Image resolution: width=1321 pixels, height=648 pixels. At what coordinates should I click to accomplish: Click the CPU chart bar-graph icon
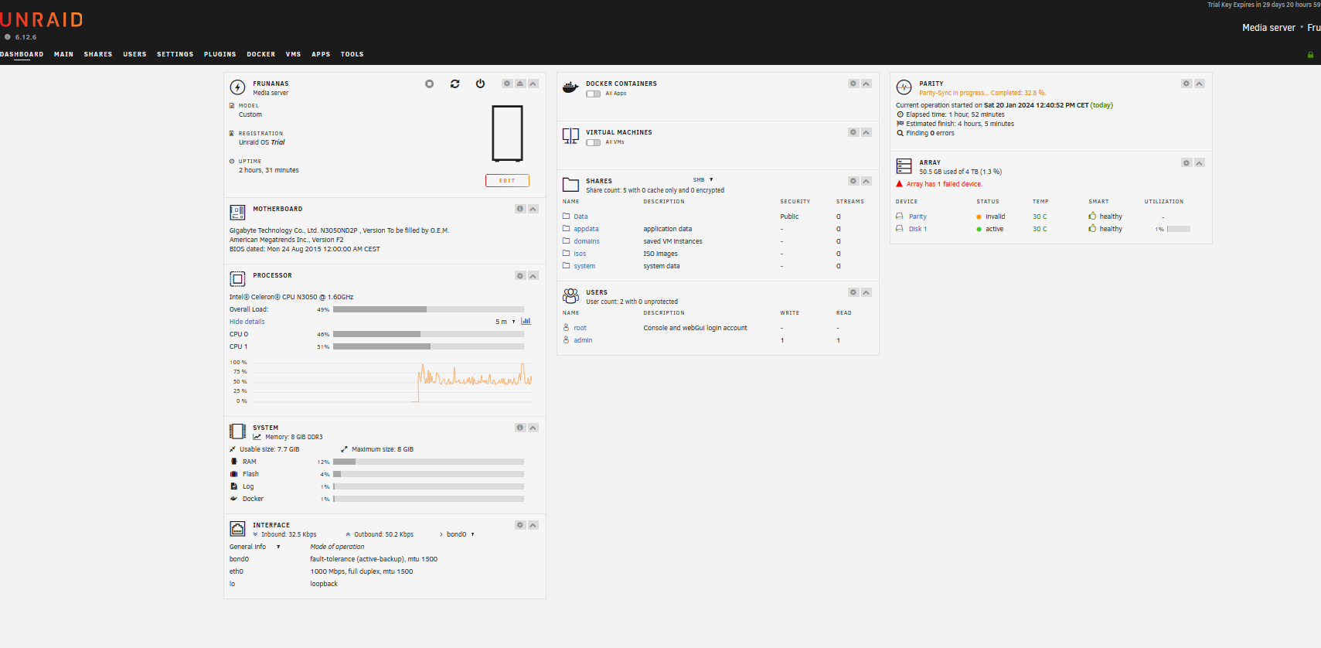tap(526, 321)
